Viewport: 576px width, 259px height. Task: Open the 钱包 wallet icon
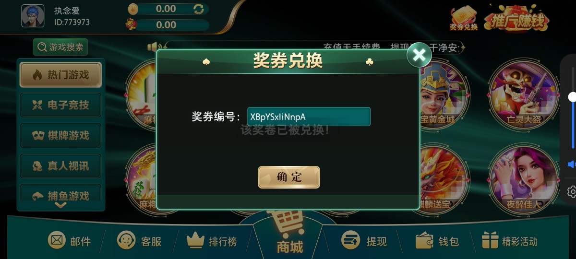tap(424, 240)
